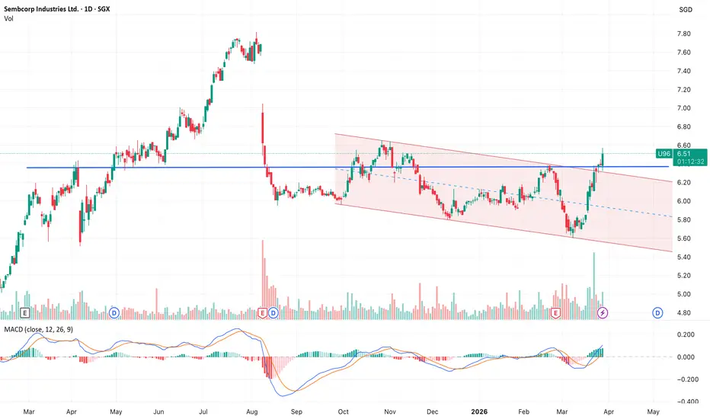
Task: Click the 5.40 price axis label
Action: 683,257
